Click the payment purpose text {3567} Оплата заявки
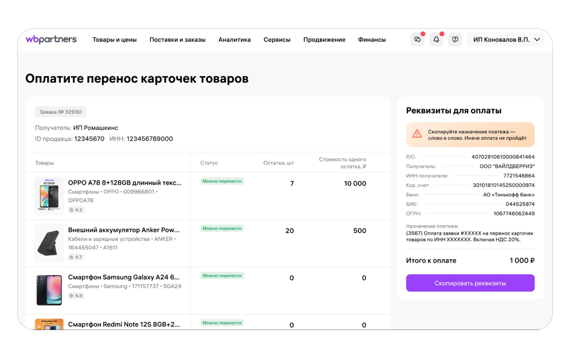Viewport: 570px width, 358px height. click(x=470, y=236)
